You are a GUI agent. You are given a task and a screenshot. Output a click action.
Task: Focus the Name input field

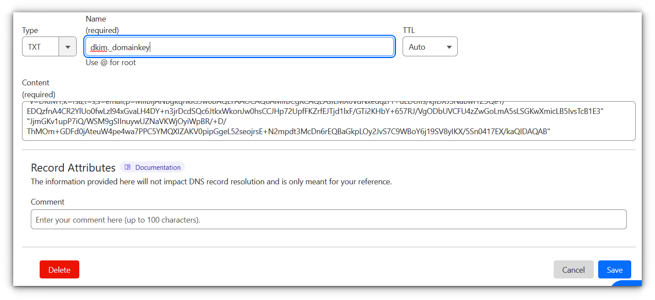coord(264,47)
